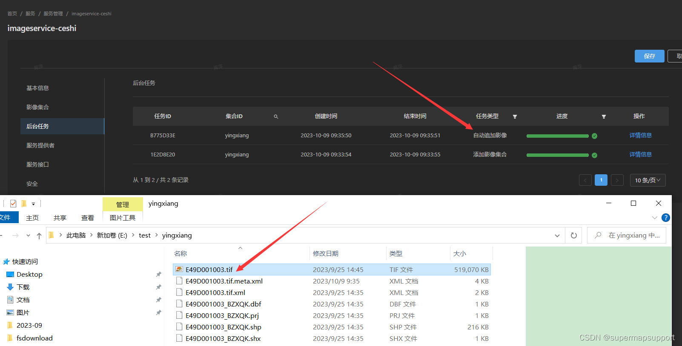
Task: Select the 后台任务 side menu item
Action: (62, 126)
